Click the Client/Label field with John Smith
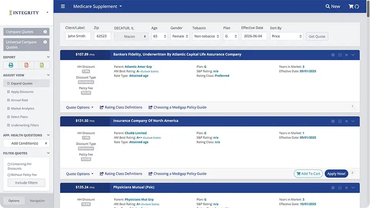The width and height of the screenshot is (370, 208). 78,36
